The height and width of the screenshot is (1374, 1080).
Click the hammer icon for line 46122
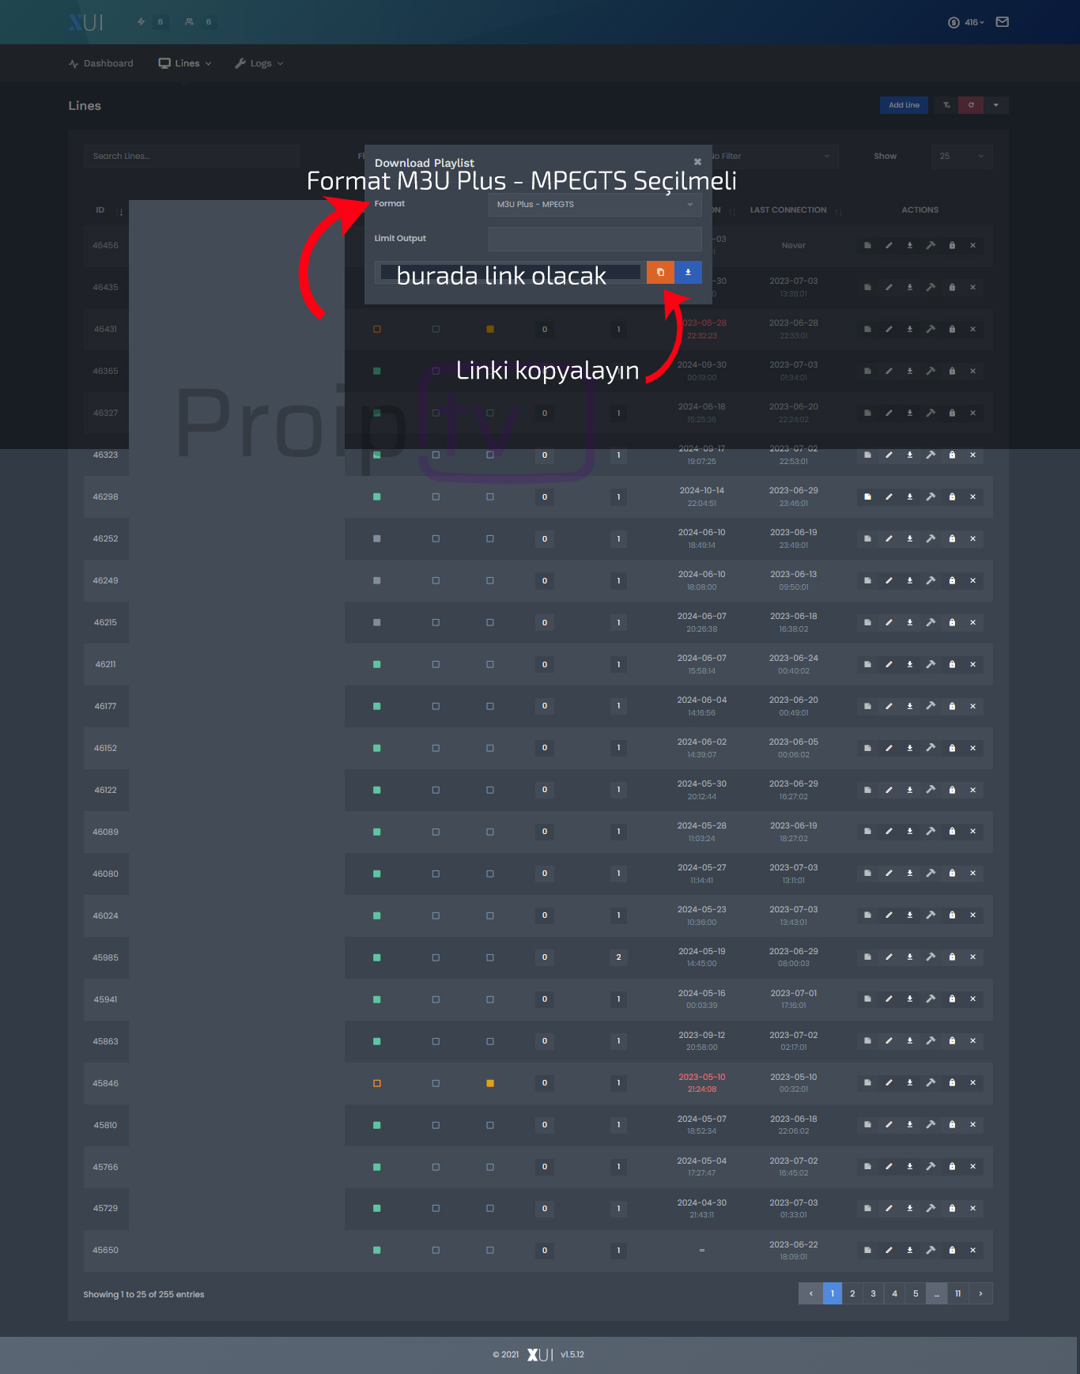[931, 791]
